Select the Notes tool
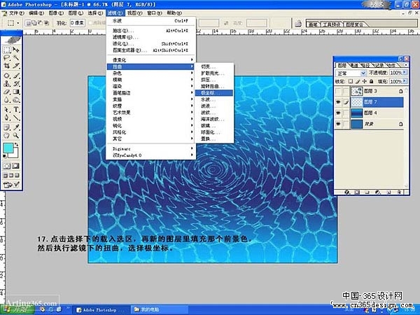The width and height of the screenshot is (420, 315). click(7, 127)
